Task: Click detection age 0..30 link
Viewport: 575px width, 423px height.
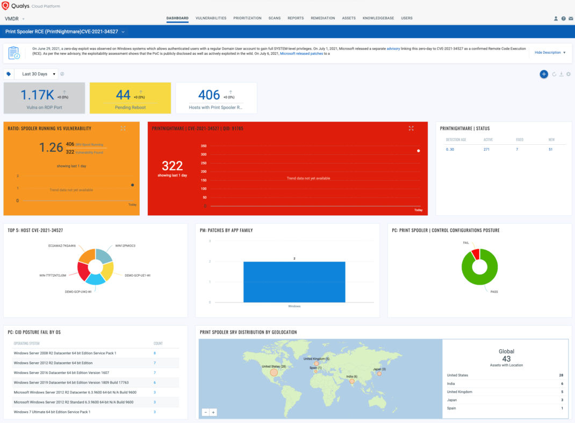Action: pyautogui.click(x=450, y=150)
